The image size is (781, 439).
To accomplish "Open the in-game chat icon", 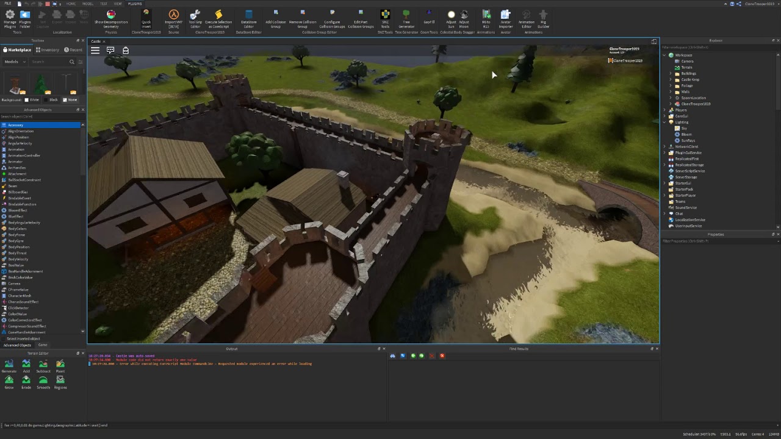I will pyautogui.click(x=110, y=51).
